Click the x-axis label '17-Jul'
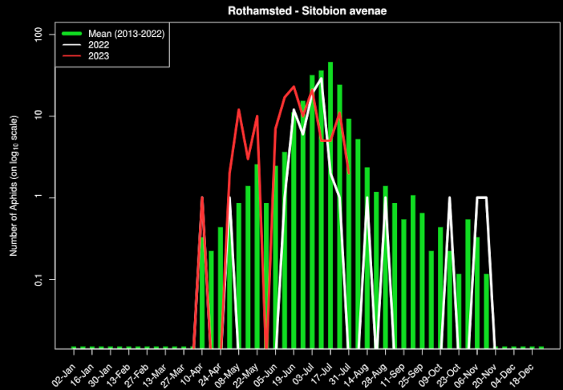The height and width of the screenshot is (390, 563). coord(322,374)
